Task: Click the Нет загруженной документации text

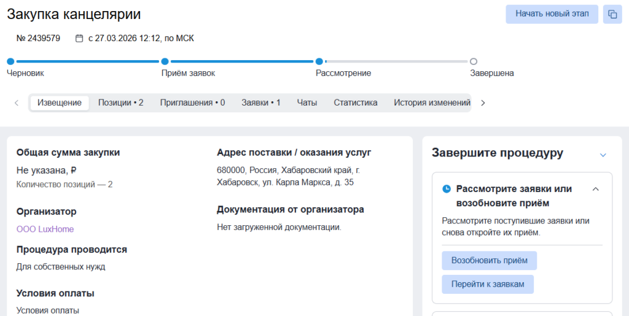Action: click(279, 228)
